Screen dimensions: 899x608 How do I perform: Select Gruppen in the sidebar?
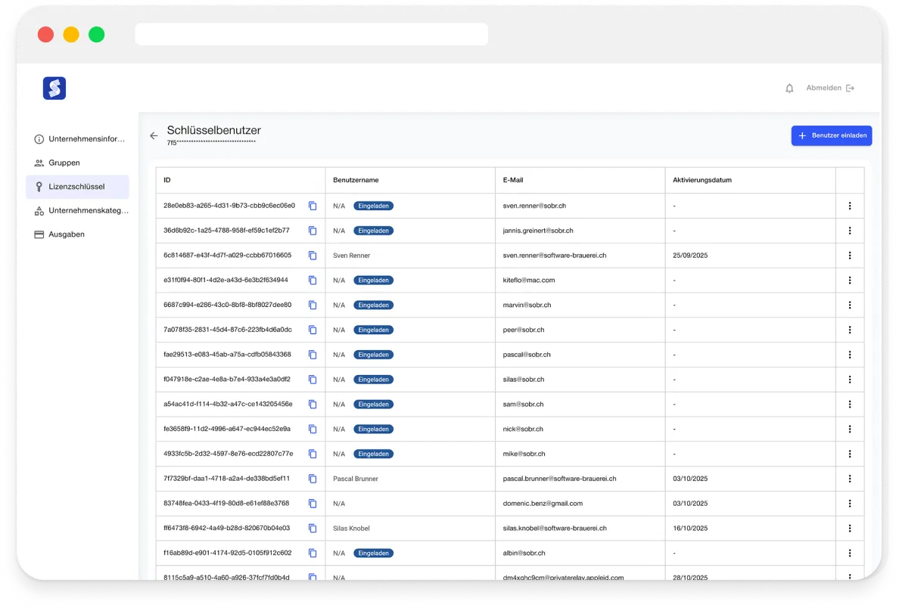click(64, 163)
